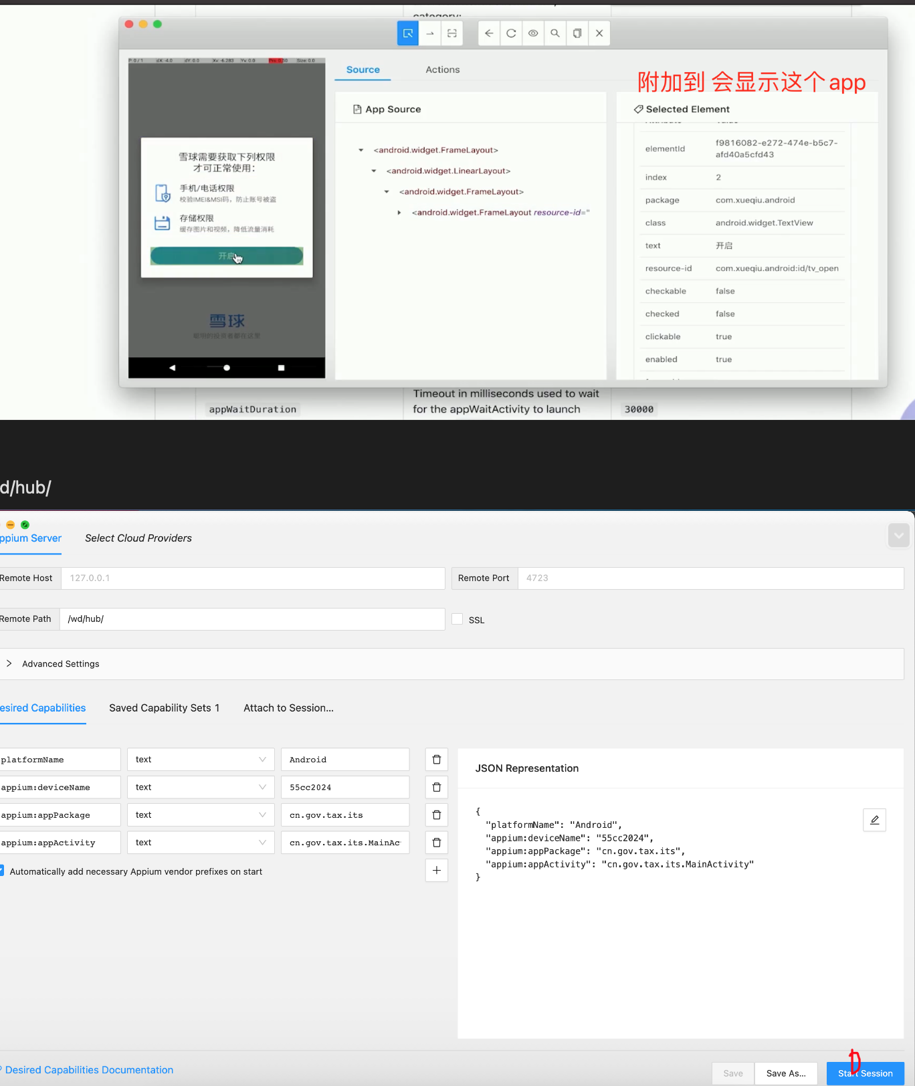This screenshot has height=1086, width=915.
Task: Select the Desired Capabilities tab
Action: click(43, 708)
